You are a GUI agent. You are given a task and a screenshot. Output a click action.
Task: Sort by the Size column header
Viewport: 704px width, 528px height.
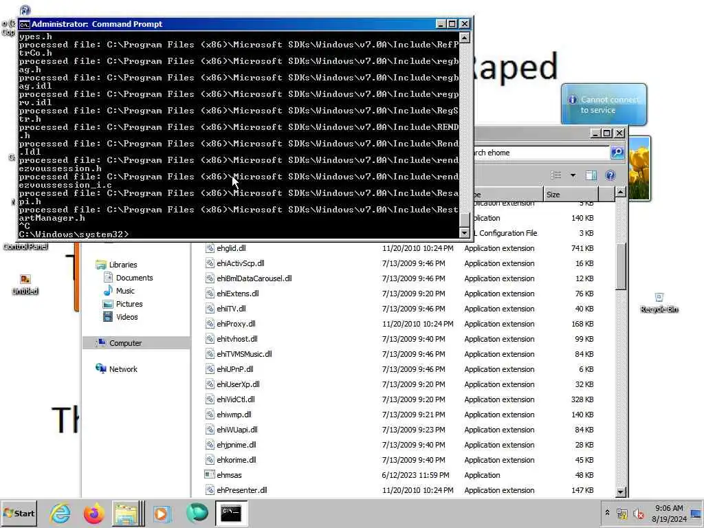point(571,195)
